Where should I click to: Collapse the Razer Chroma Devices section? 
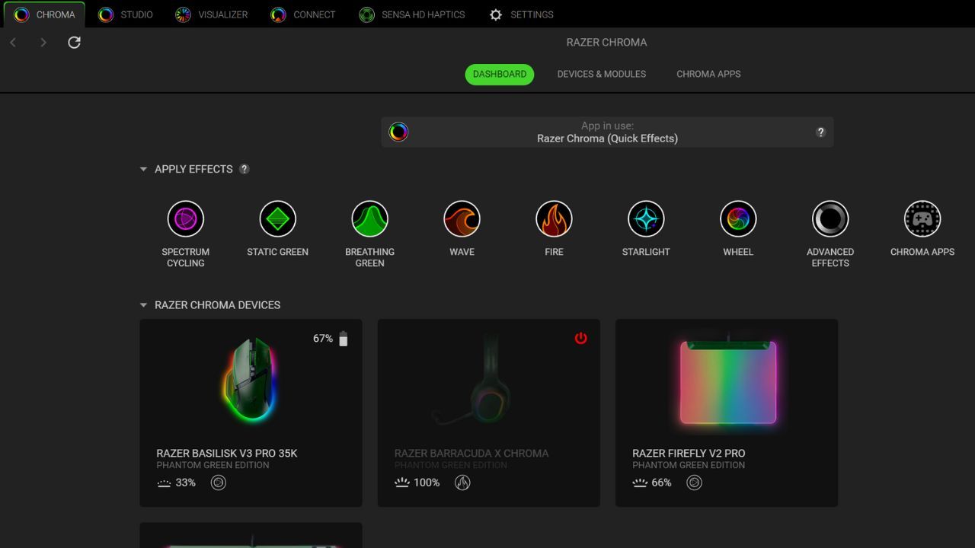click(143, 305)
